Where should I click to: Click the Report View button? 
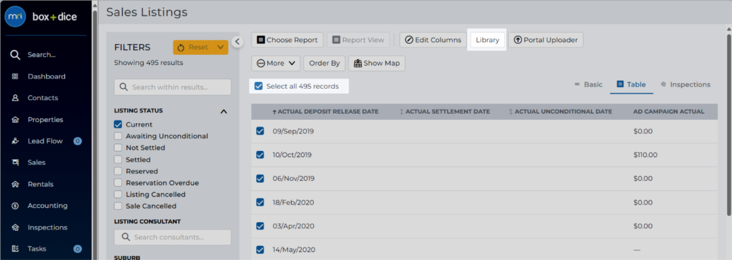(x=358, y=40)
